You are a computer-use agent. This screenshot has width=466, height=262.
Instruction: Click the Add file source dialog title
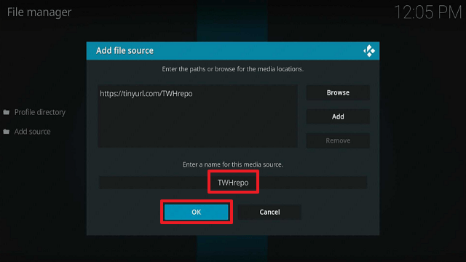tap(125, 51)
